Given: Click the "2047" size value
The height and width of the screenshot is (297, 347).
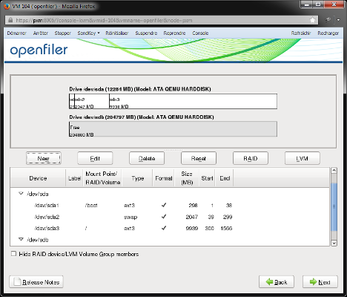Looking at the screenshot, I should 192,217.
